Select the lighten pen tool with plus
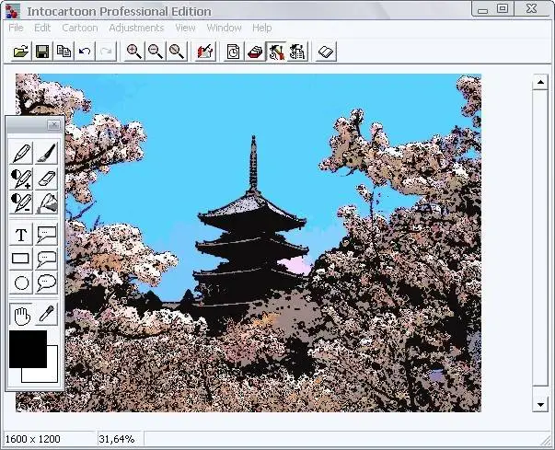The image size is (555, 450). pos(21,179)
